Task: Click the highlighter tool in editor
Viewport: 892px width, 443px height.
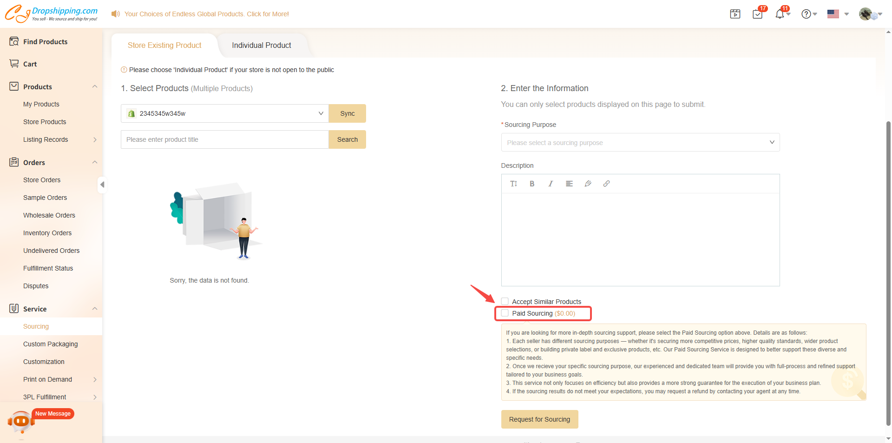Action: 588,184
